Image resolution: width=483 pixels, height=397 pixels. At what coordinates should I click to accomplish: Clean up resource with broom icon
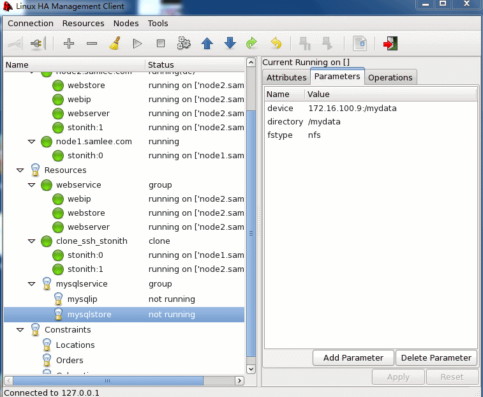click(x=115, y=43)
